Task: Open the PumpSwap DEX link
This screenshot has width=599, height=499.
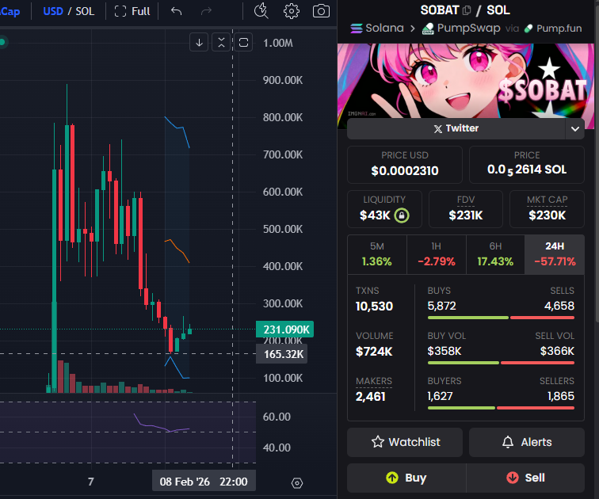Action: [461, 29]
